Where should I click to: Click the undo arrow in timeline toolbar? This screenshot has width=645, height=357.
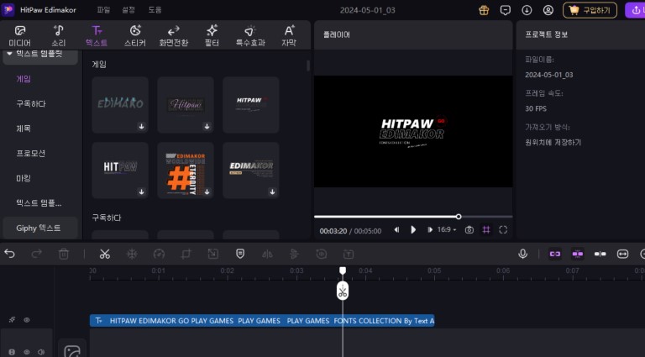pyautogui.click(x=10, y=254)
